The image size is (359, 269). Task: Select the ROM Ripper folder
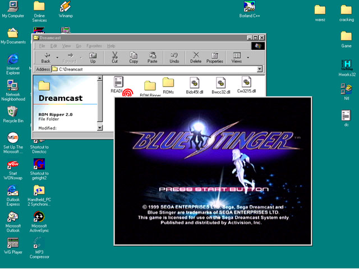(150, 89)
